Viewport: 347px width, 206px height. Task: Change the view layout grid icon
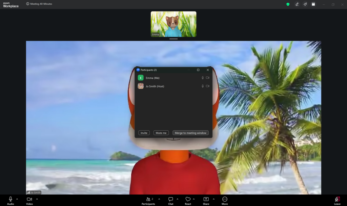tap(313, 4)
